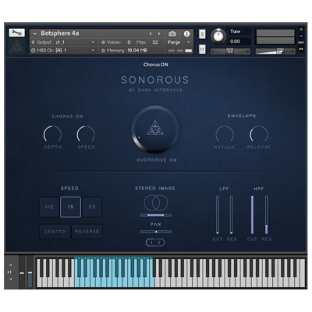
Task: Click the voices note icon beside Voices
Action: tap(103, 42)
